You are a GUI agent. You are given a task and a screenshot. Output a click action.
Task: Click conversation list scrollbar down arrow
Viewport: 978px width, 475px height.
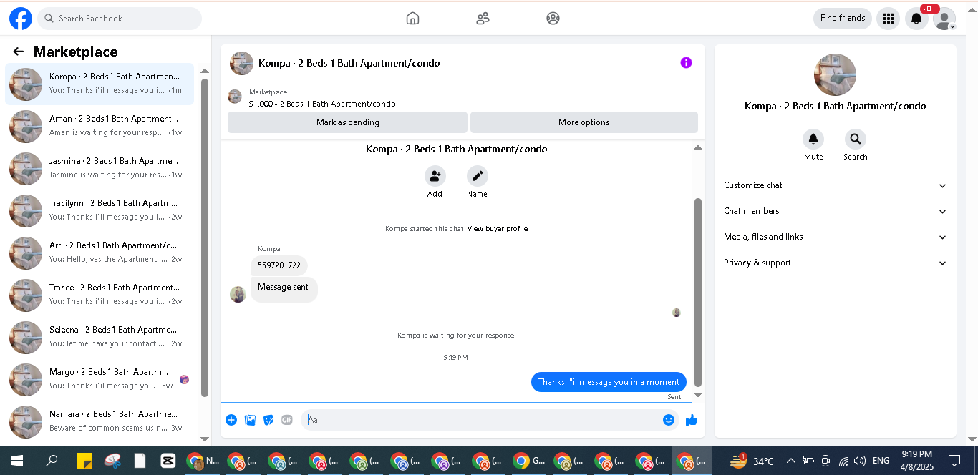(205, 439)
